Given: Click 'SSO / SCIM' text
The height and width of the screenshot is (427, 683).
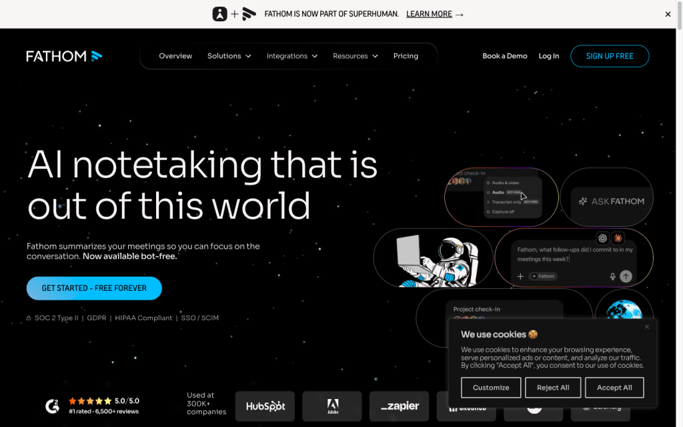Looking at the screenshot, I should (x=200, y=318).
